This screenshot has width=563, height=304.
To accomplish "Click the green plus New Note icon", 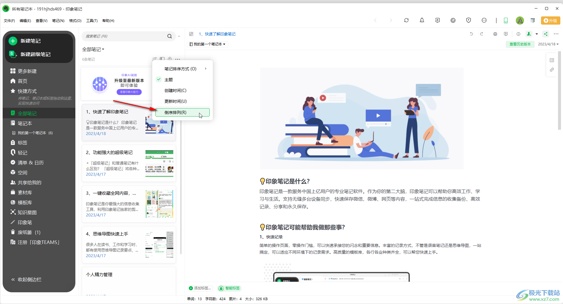I will 13,41.
